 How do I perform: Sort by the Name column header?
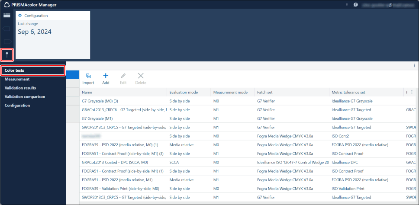87,92
